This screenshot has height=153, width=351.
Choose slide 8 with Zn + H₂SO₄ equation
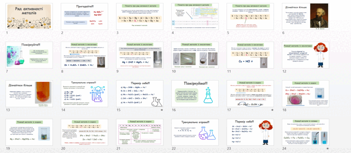tap(85, 55)
